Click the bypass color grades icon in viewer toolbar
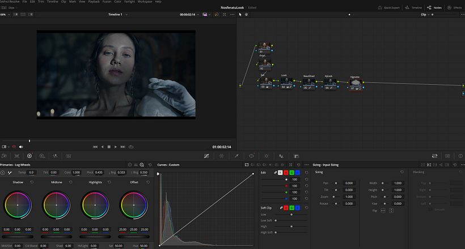Image resolution: width=465 pixels, height=249 pixels. click(216, 14)
